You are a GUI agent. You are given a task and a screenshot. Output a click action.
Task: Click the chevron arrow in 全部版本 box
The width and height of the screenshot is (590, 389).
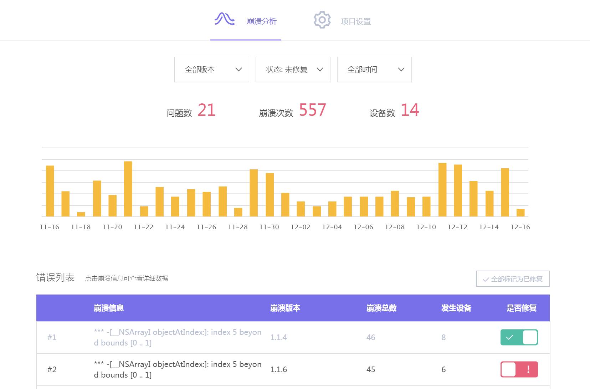(238, 70)
